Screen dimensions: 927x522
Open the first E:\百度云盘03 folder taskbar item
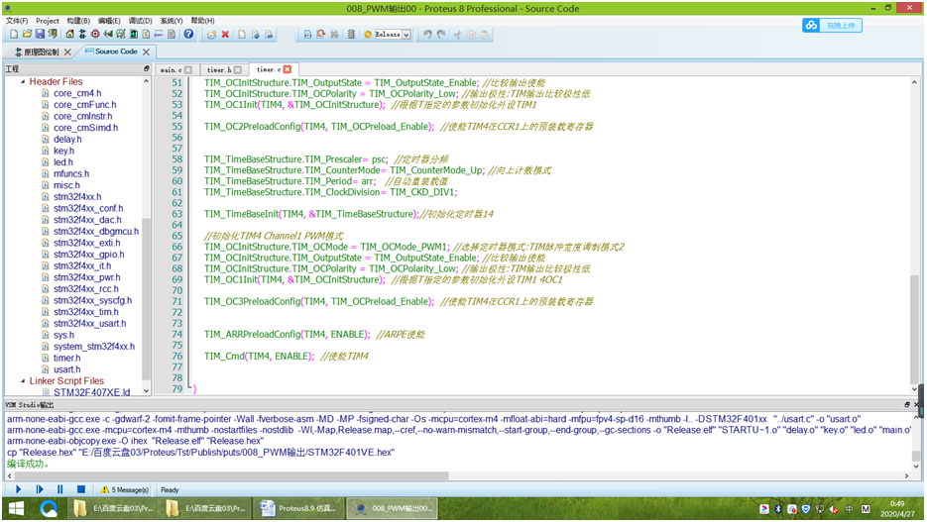[x=114, y=508]
